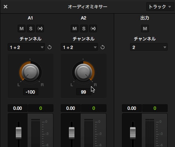The width and height of the screenshot is (175, 147).
Task: Click the 出力 stereo level meter
Action: pos(150,133)
